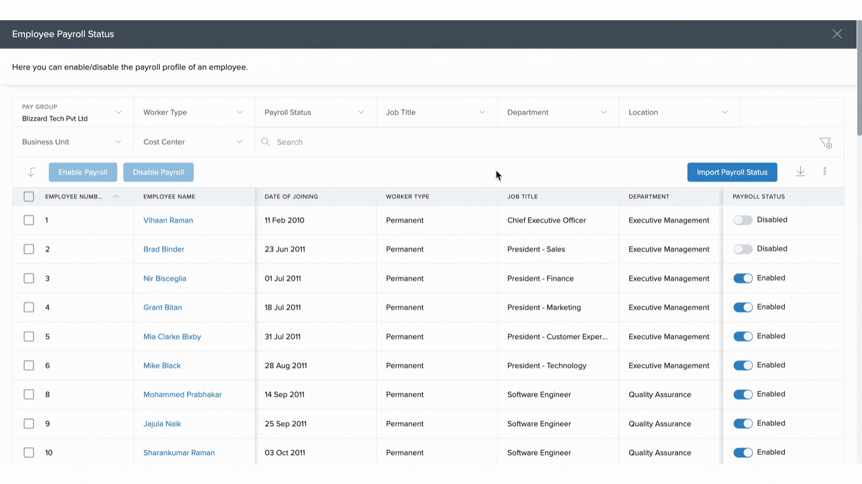The image size is (862, 484).
Task: Close the Employee Payroll Status dialog
Action: [837, 34]
